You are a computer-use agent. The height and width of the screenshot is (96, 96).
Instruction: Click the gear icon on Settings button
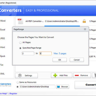coord(20,75)
